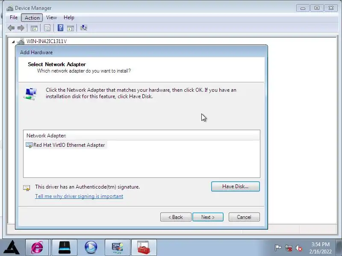Click the show/hide console tree toolbar icon
342x256 pixels.
pos(34,28)
